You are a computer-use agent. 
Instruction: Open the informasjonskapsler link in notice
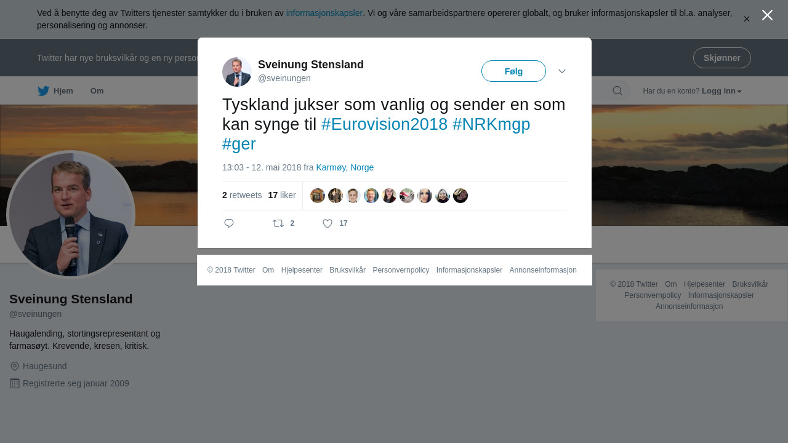324,13
